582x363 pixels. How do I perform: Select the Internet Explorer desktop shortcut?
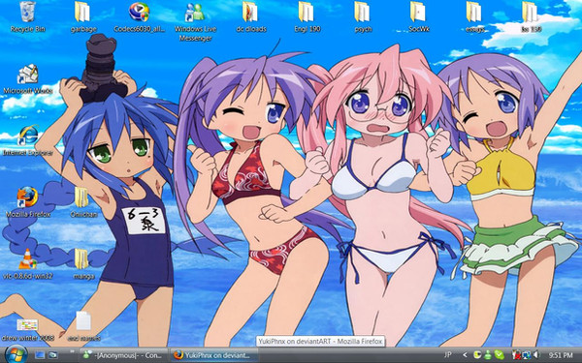click(x=28, y=140)
